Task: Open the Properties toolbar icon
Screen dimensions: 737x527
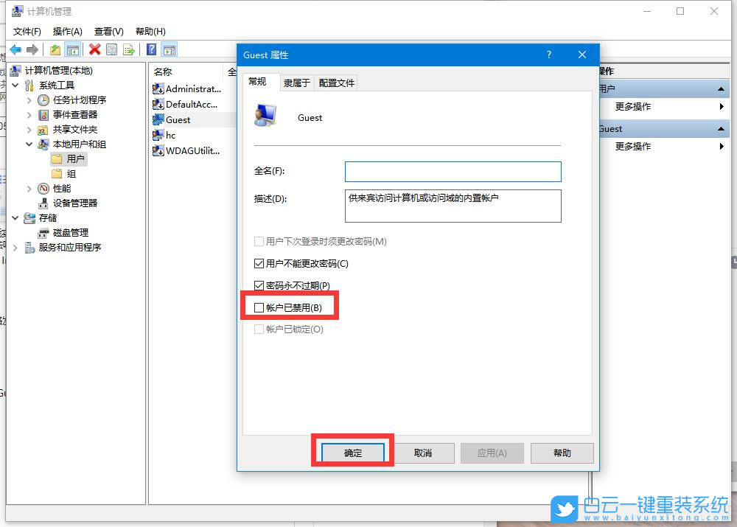Action: pyautogui.click(x=111, y=49)
